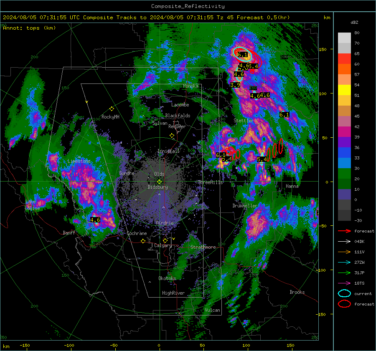The image size is (376, 351).
Task: Select the magenta 42-39 dBZ swatch
Action: [x=344, y=132]
